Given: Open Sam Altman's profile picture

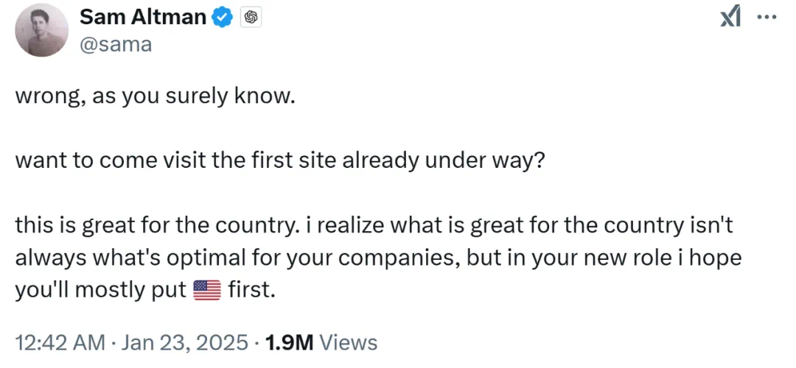Looking at the screenshot, I should [x=41, y=30].
